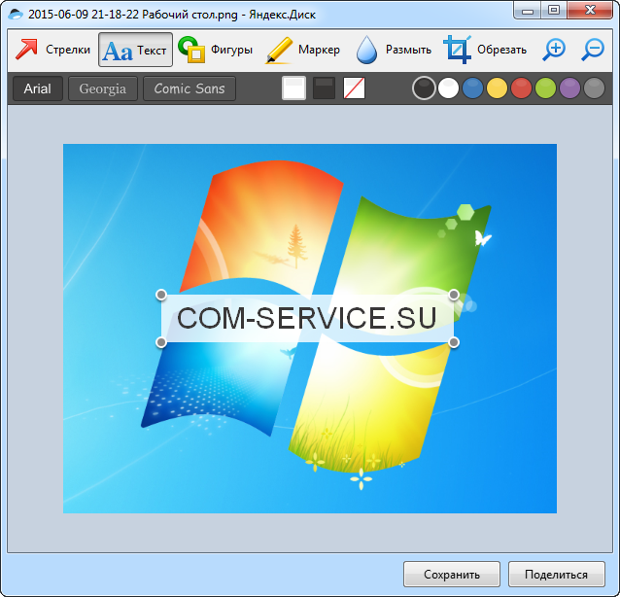Click the Сохранить save button
620x597 pixels.
[x=452, y=574]
